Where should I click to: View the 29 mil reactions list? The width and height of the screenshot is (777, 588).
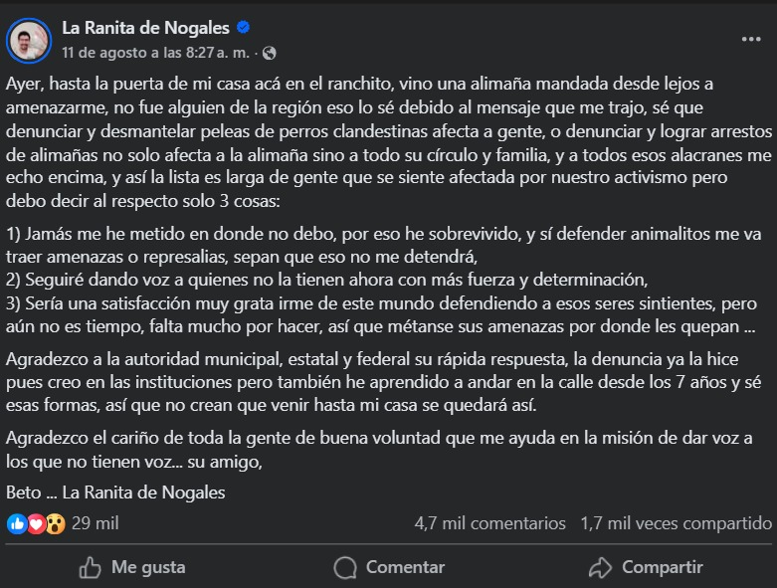tap(96, 523)
